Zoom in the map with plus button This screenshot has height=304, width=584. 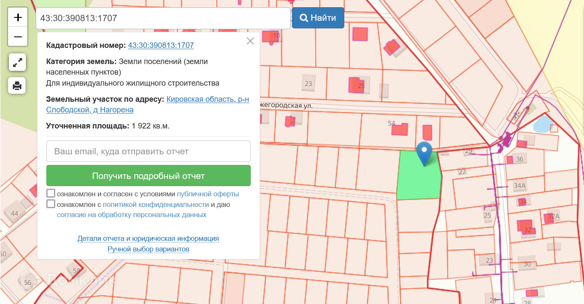click(x=18, y=17)
